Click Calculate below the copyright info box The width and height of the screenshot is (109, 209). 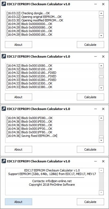click(x=90, y=202)
